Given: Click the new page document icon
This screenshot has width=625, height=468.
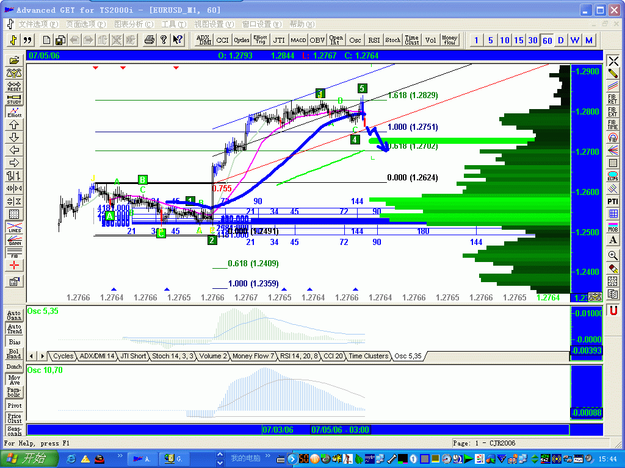Looking at the screenshot, I should click(x=46, y=40).
